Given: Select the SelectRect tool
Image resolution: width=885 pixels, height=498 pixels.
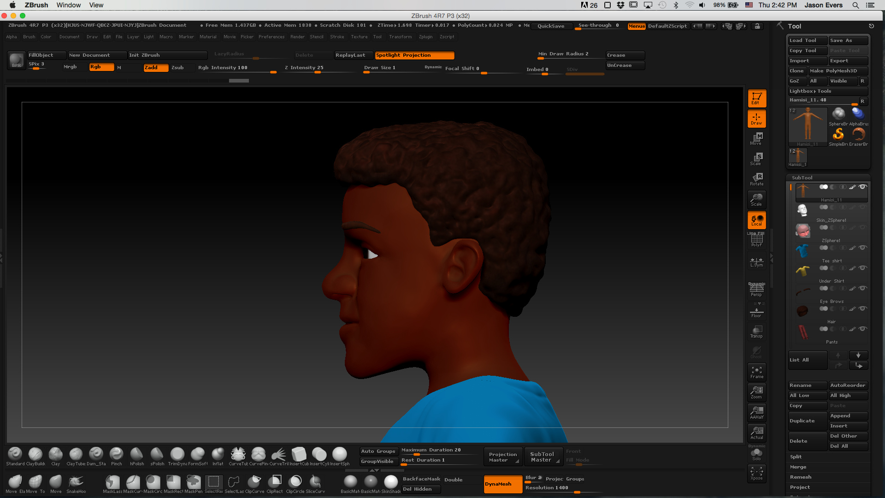Looking at the screenshot, I should point(214,484).
